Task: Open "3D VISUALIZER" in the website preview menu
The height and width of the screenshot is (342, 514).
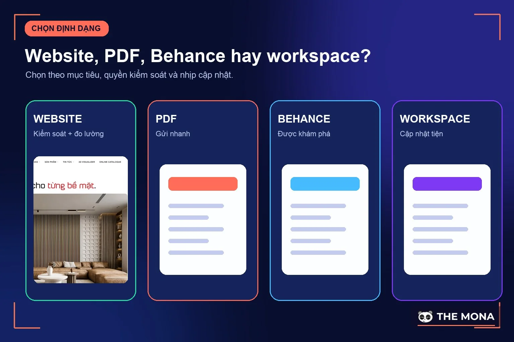Action: pyautogui.click(x=87, y=162)
